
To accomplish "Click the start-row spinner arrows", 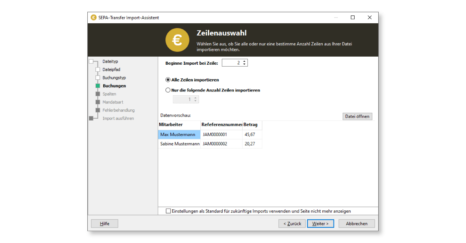I will click(245, 63).
